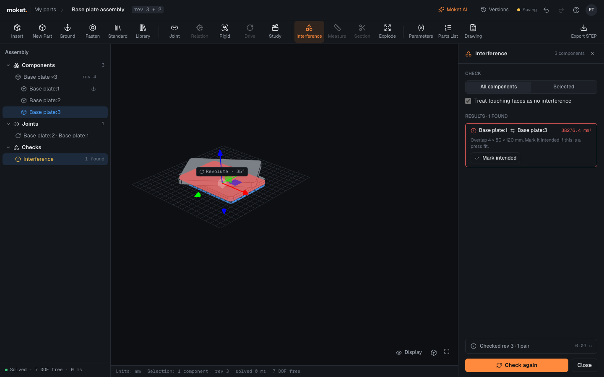Click the Revolute 35° label in viewport

222,172
